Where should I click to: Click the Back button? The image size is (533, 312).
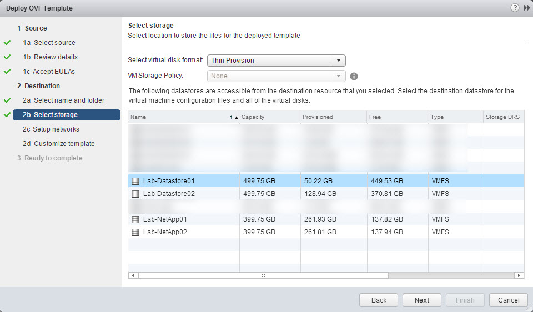(x=379, y=300)
